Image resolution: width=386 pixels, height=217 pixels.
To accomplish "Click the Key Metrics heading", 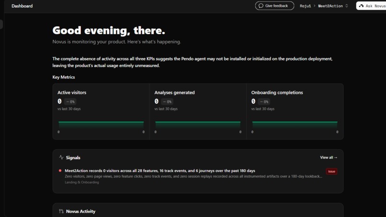I will (x=64, y=77).
